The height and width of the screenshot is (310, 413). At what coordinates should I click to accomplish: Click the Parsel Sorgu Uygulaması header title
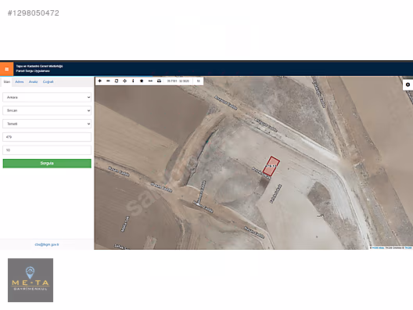(33, 71)
